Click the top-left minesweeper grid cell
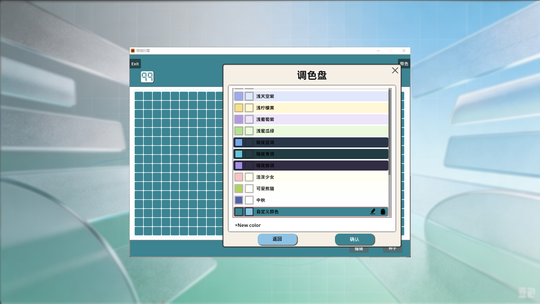540x304 pixels. pyautogui.click(x=139, y=96)
